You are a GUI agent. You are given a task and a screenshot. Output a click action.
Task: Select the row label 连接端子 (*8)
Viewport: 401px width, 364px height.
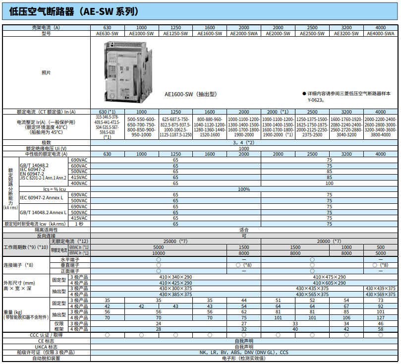click(x=18, y=265)
